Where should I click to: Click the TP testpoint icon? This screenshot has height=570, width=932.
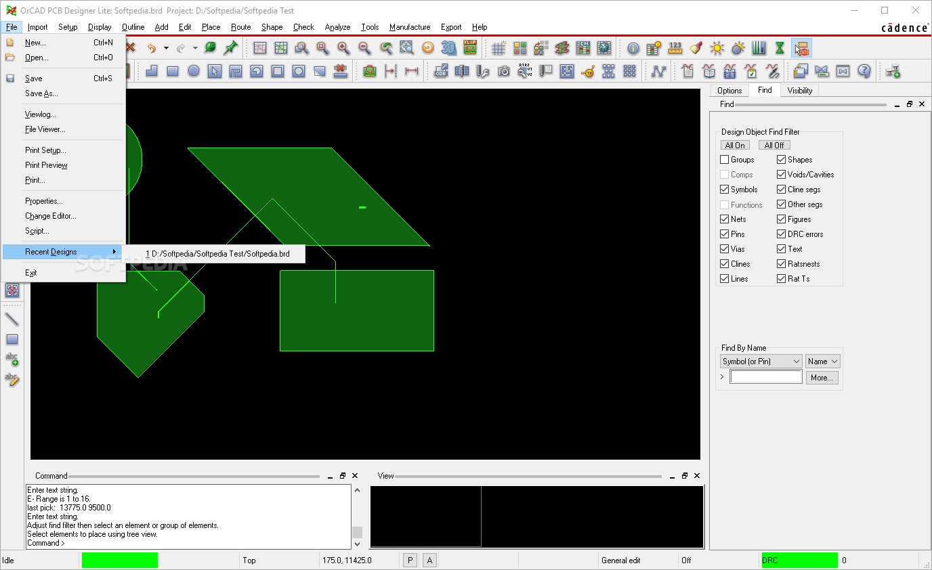588,71
